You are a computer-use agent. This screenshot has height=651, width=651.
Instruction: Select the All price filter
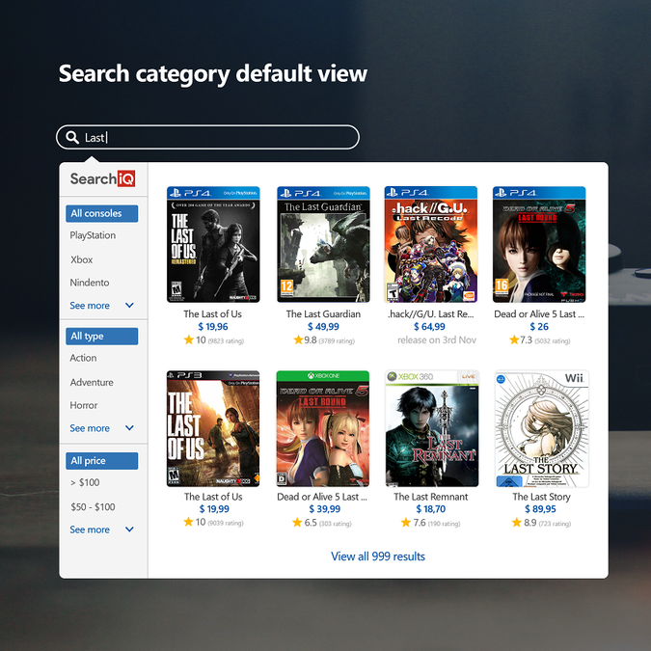[101, 461]
